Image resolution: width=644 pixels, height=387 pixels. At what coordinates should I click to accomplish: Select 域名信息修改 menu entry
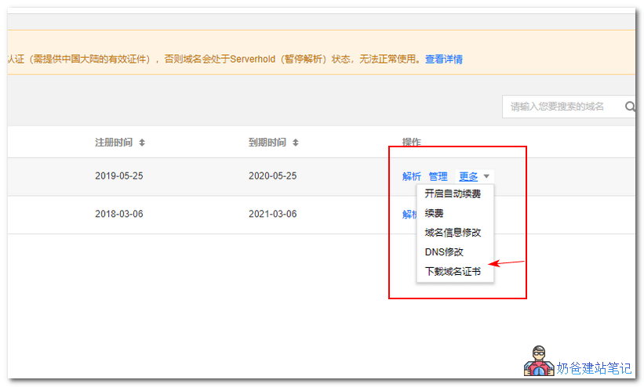(453, 233)
